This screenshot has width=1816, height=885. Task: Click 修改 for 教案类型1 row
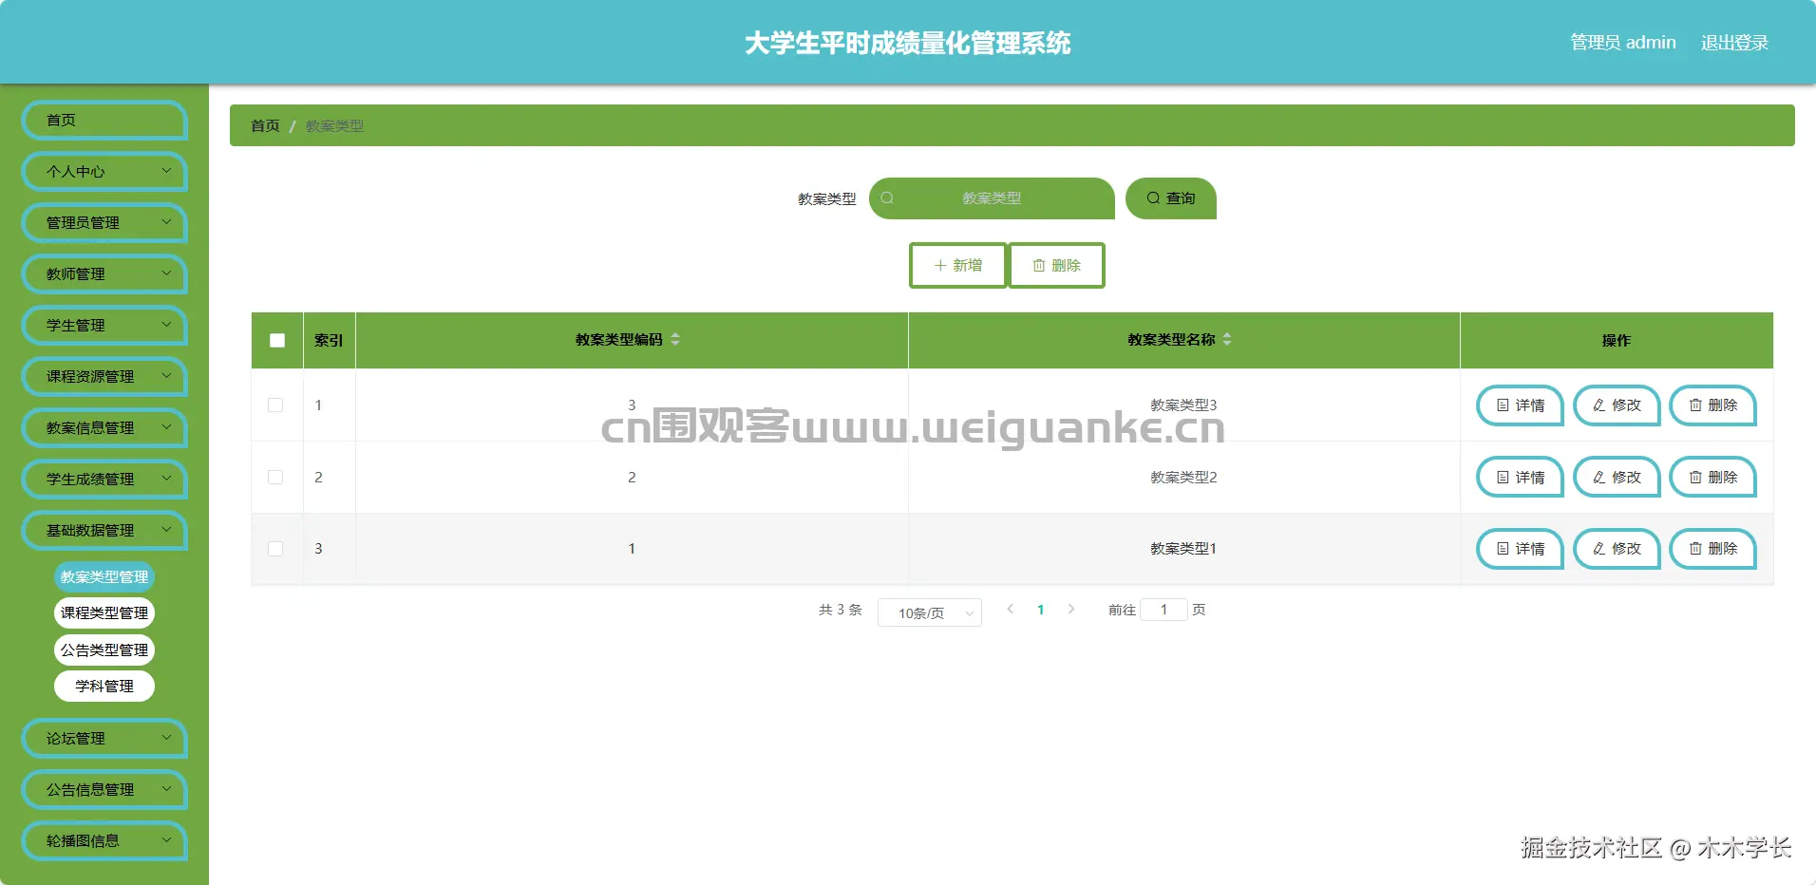1617,549
